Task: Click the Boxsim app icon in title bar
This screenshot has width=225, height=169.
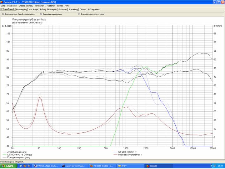Action: [2, 2]
